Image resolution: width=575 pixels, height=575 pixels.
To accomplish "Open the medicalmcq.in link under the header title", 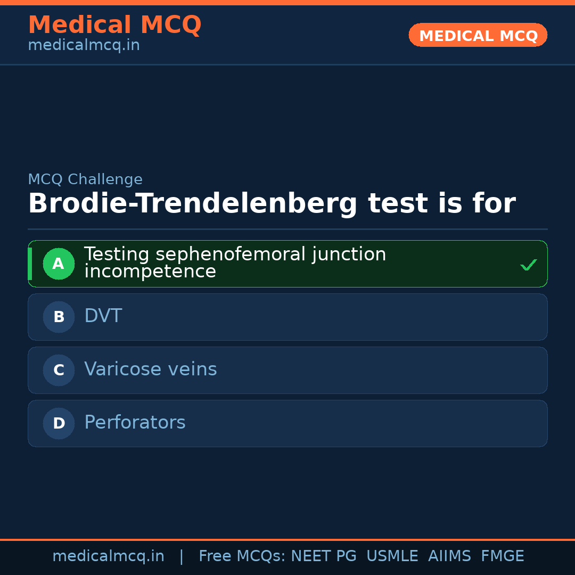I will point(84,46).
